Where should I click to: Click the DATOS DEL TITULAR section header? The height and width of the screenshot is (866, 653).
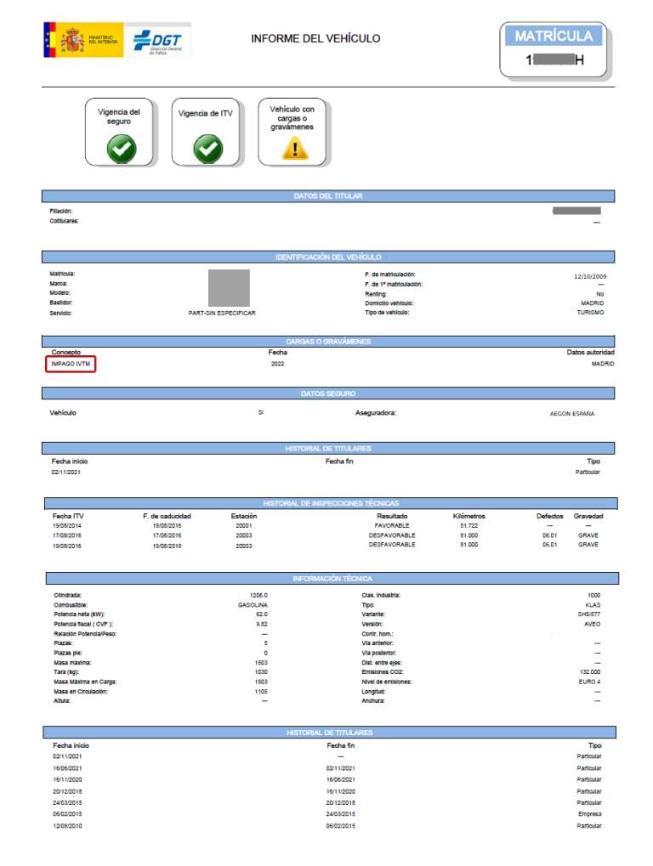coord(328,196)
